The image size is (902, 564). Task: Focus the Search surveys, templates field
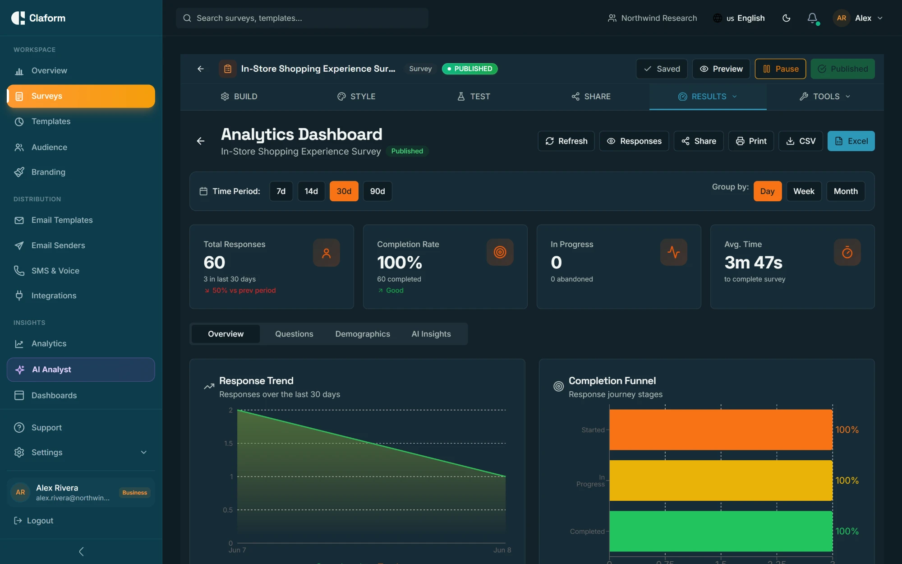coord(302,18)
